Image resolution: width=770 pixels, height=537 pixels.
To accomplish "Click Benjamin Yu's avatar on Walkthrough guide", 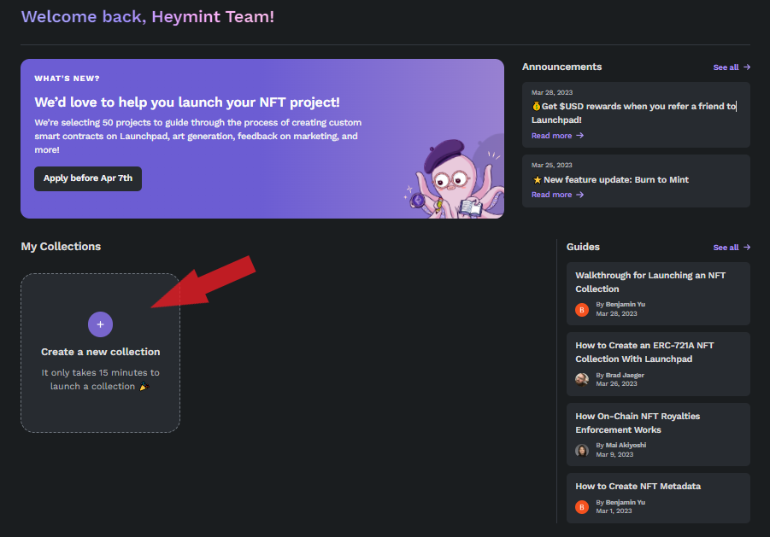I will (582, 309).
